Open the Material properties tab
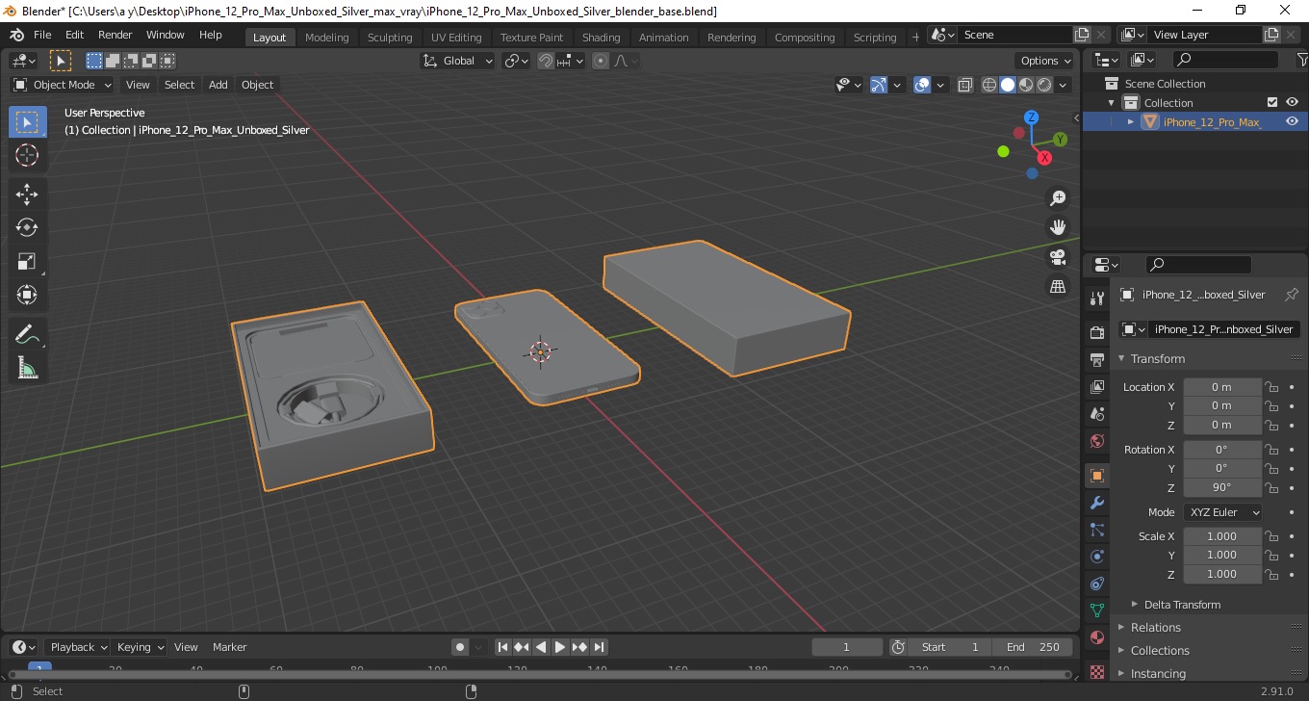Image resolution: width=1309 pixels, height=701 pixels. coord(1096,637)
